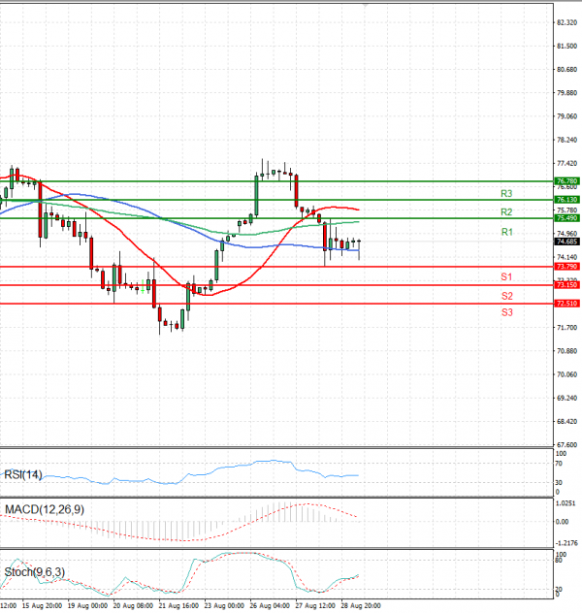The image size is (582, 613).
Task: Click the RSI scale value 30
Action: point(559,483)
